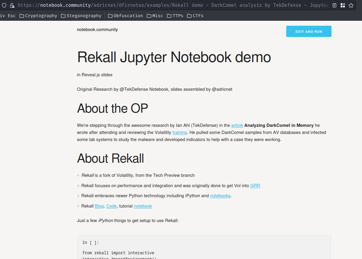Bookmark this page with the star icon

tap(351, 5)
